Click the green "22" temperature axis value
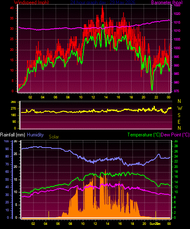 (x=176, y=161)
